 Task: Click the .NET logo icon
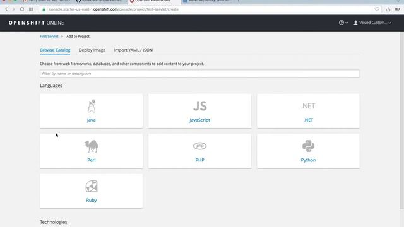308,106
